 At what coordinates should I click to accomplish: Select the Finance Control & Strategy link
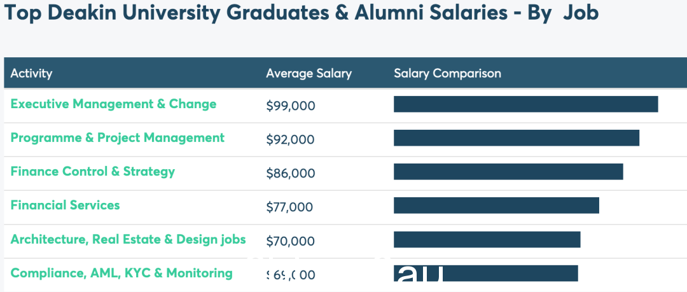[93, 172]
